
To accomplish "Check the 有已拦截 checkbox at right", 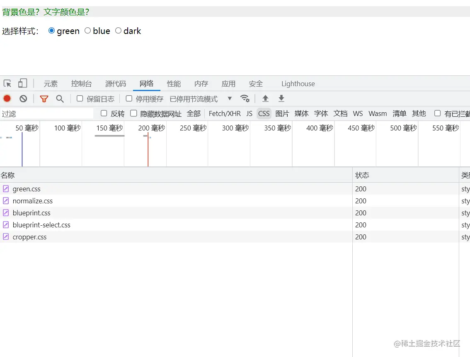I will (437, 113).
